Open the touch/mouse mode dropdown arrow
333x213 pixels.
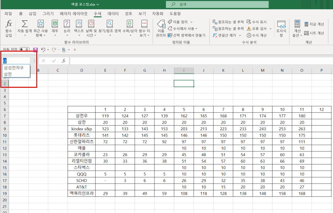click(x=69, y=50)
